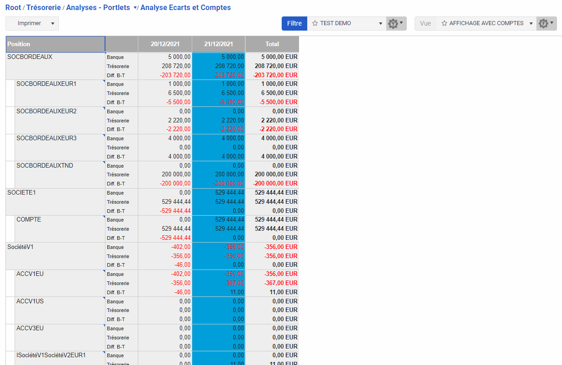Expand the TEST DEMO filter dropdown
The image size is (562, 365).
coord(381,23)
